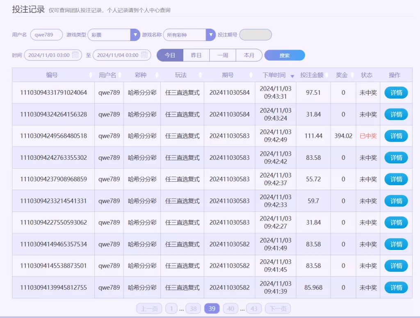Open 详情 for bet 11103094233214541331
Screen dimensions: 420x318
click(396, 201)
